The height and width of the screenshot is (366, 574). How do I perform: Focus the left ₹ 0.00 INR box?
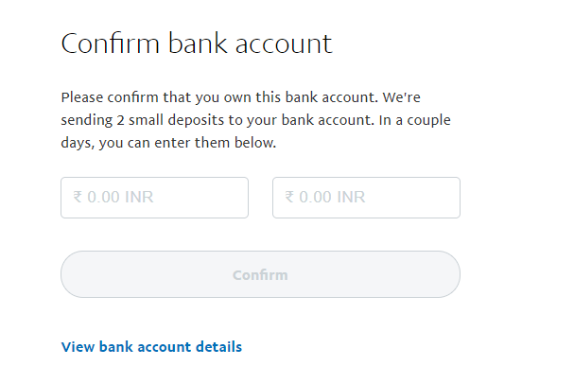pos(154,198)
